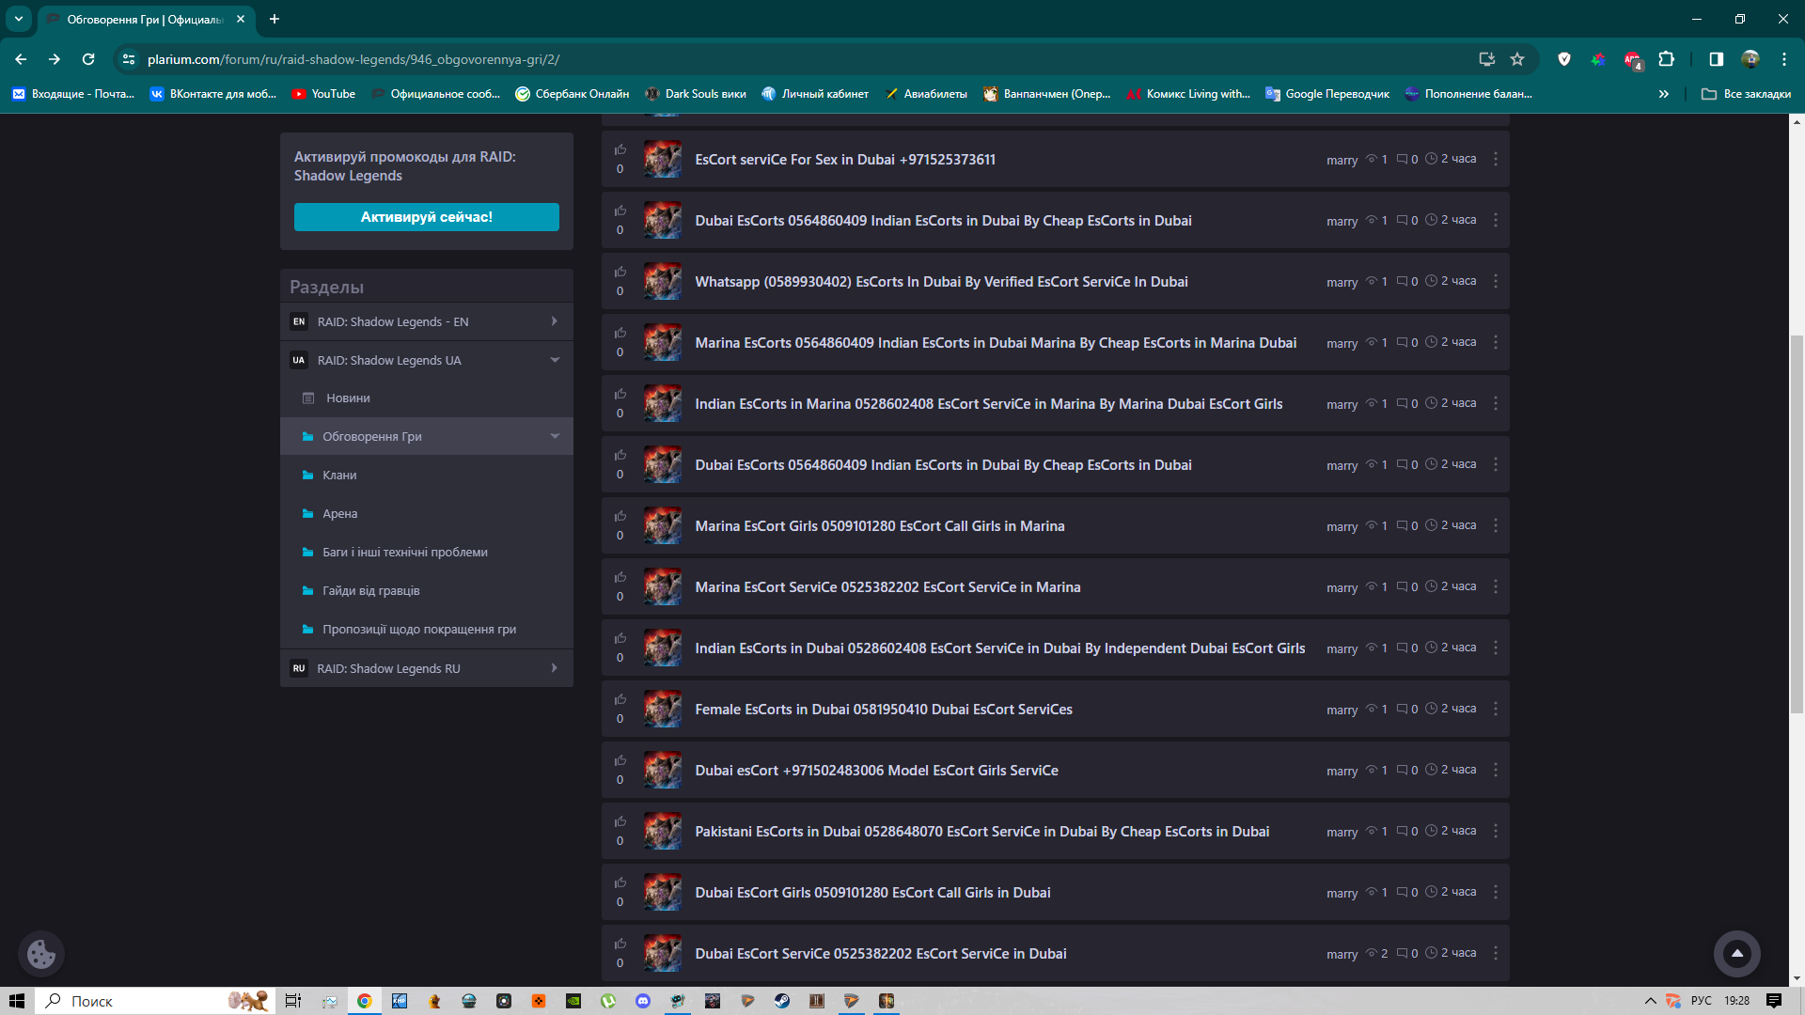
Task: Like the 'Whatsapp (0589930402)' thread
Action: click(x=620, y=272)
